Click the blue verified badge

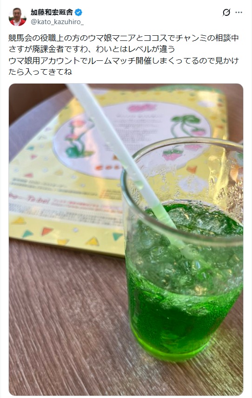pos(79,12)
